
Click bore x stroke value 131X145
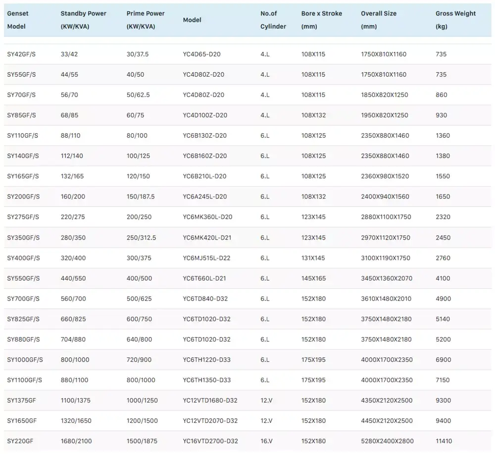point(313,258)
